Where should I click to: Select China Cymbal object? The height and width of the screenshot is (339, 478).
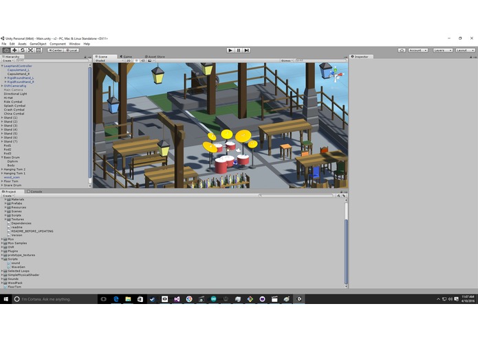click(x=14, y=113)
